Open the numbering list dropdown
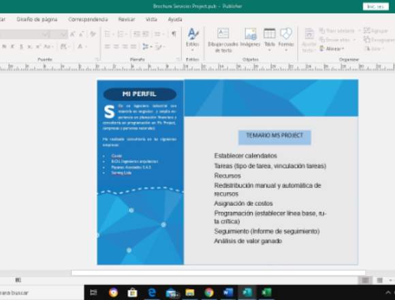The height and width of the screenshot is (300, 395). (122, 34)
